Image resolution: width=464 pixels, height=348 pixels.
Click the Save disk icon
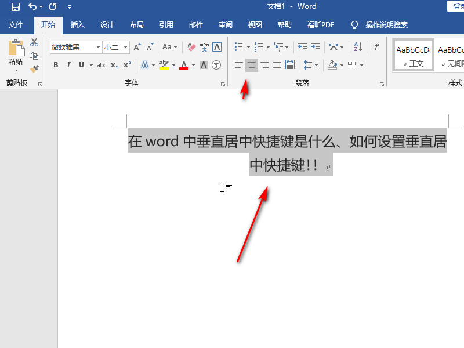pos(16,6)
